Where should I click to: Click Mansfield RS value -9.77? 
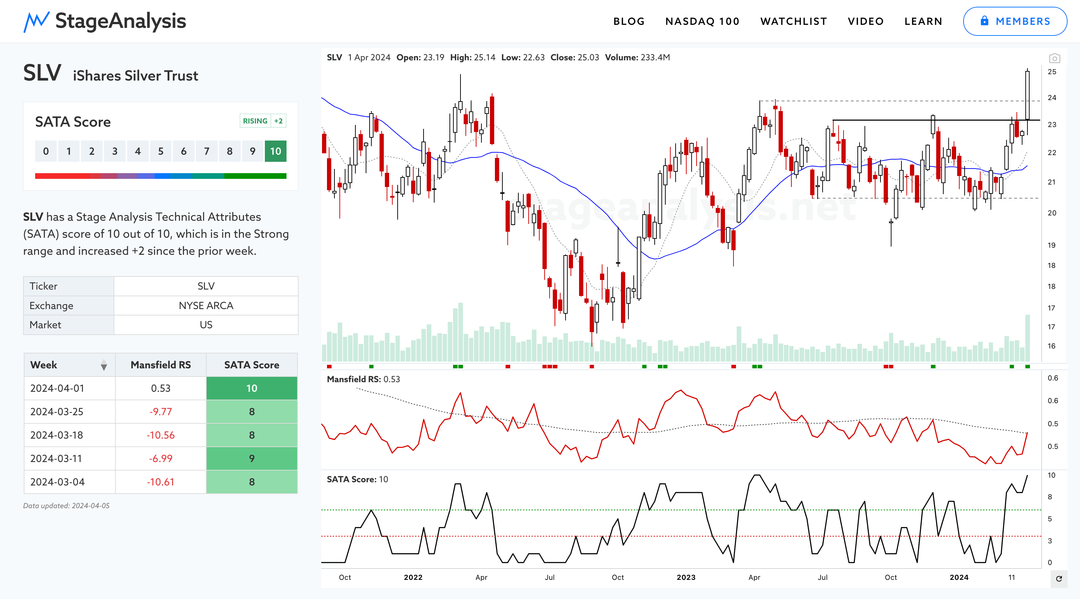(x=160, y=412)
